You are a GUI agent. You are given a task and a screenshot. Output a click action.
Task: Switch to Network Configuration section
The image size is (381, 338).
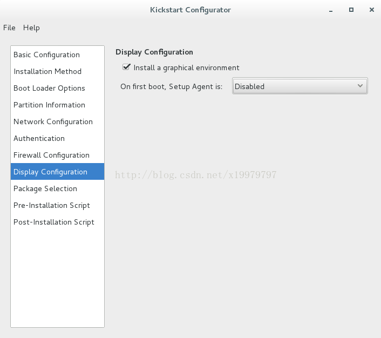point(57,121)
